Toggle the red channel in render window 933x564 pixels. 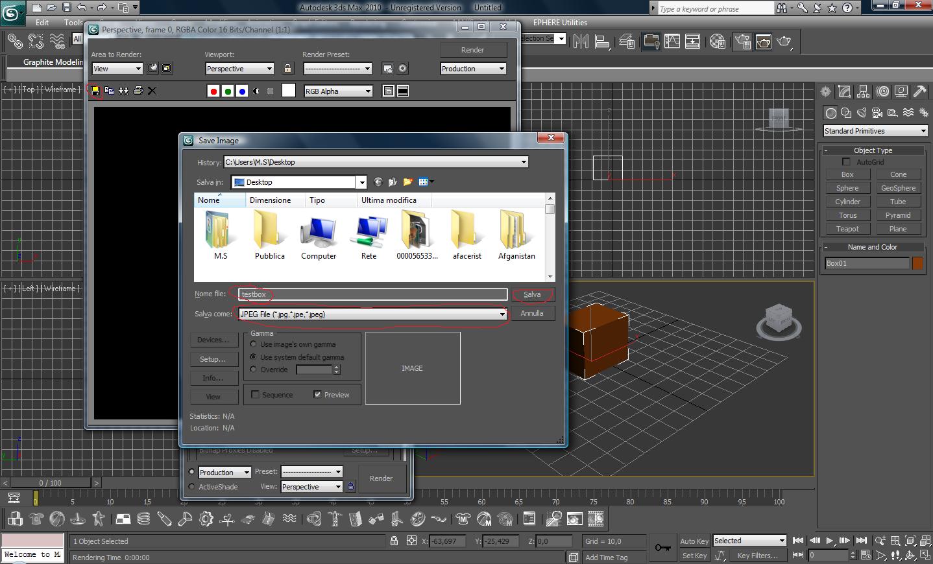click(x=213, y=91)
